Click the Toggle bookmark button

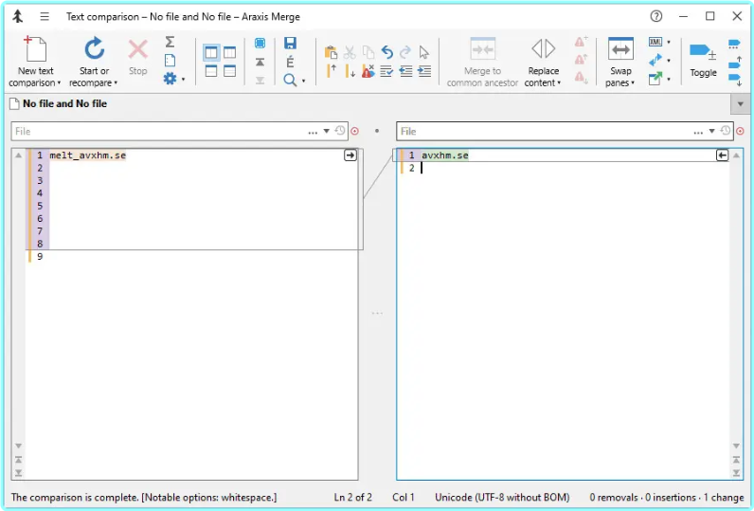[x=703, y=59]
